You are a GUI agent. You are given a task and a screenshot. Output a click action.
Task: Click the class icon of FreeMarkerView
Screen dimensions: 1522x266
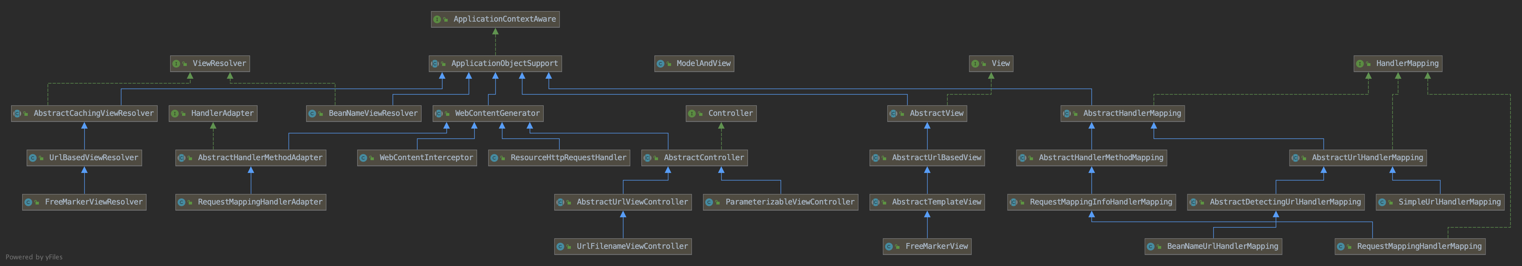(x=889, y=247)
